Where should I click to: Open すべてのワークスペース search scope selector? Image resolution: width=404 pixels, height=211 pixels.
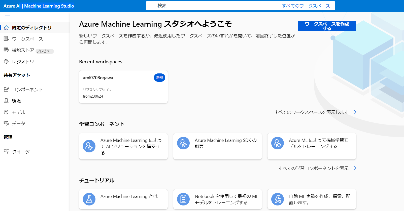point(306,6)
